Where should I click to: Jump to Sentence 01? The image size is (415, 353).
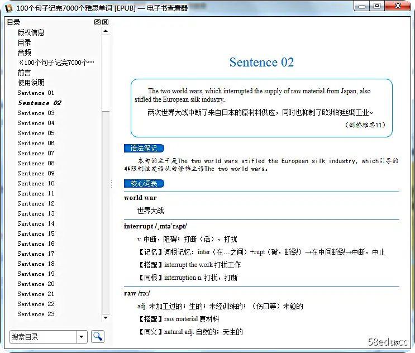[x=36, y=93]
